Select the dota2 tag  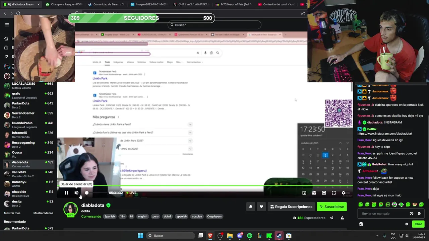(x=167, y=217)
